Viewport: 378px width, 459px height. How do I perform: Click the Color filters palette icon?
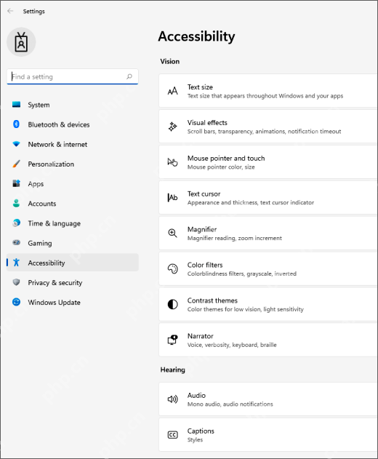pos(172,268)
